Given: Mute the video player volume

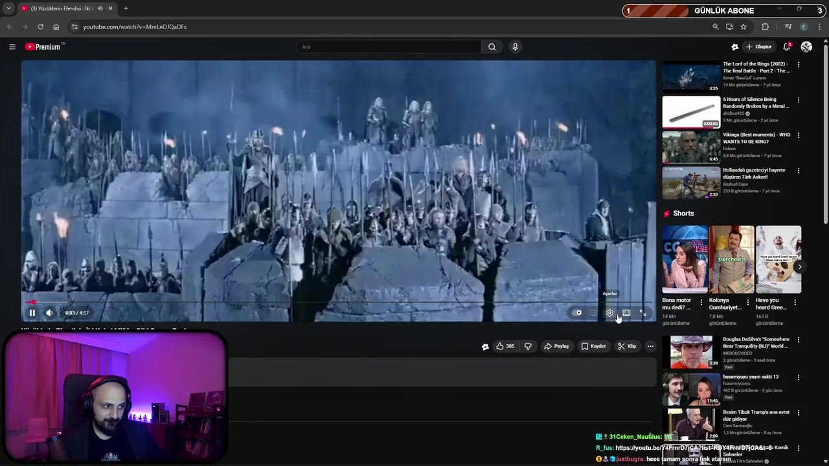Looking at the screenshot, I should click(49, 313).
